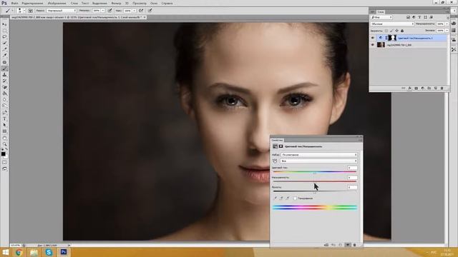Click the Photoshop Ps logo in the menu bar
The width and height of the screenshot is (458, 257).
pyautogui.click(x=4, y=3)
